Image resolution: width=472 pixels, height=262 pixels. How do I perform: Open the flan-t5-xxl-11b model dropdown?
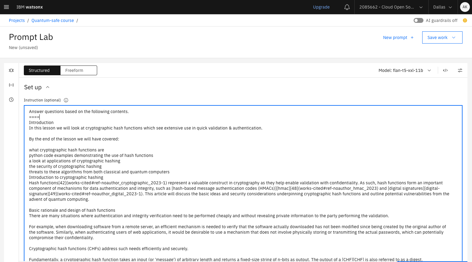pyautogui.click(x=404, y=70)
